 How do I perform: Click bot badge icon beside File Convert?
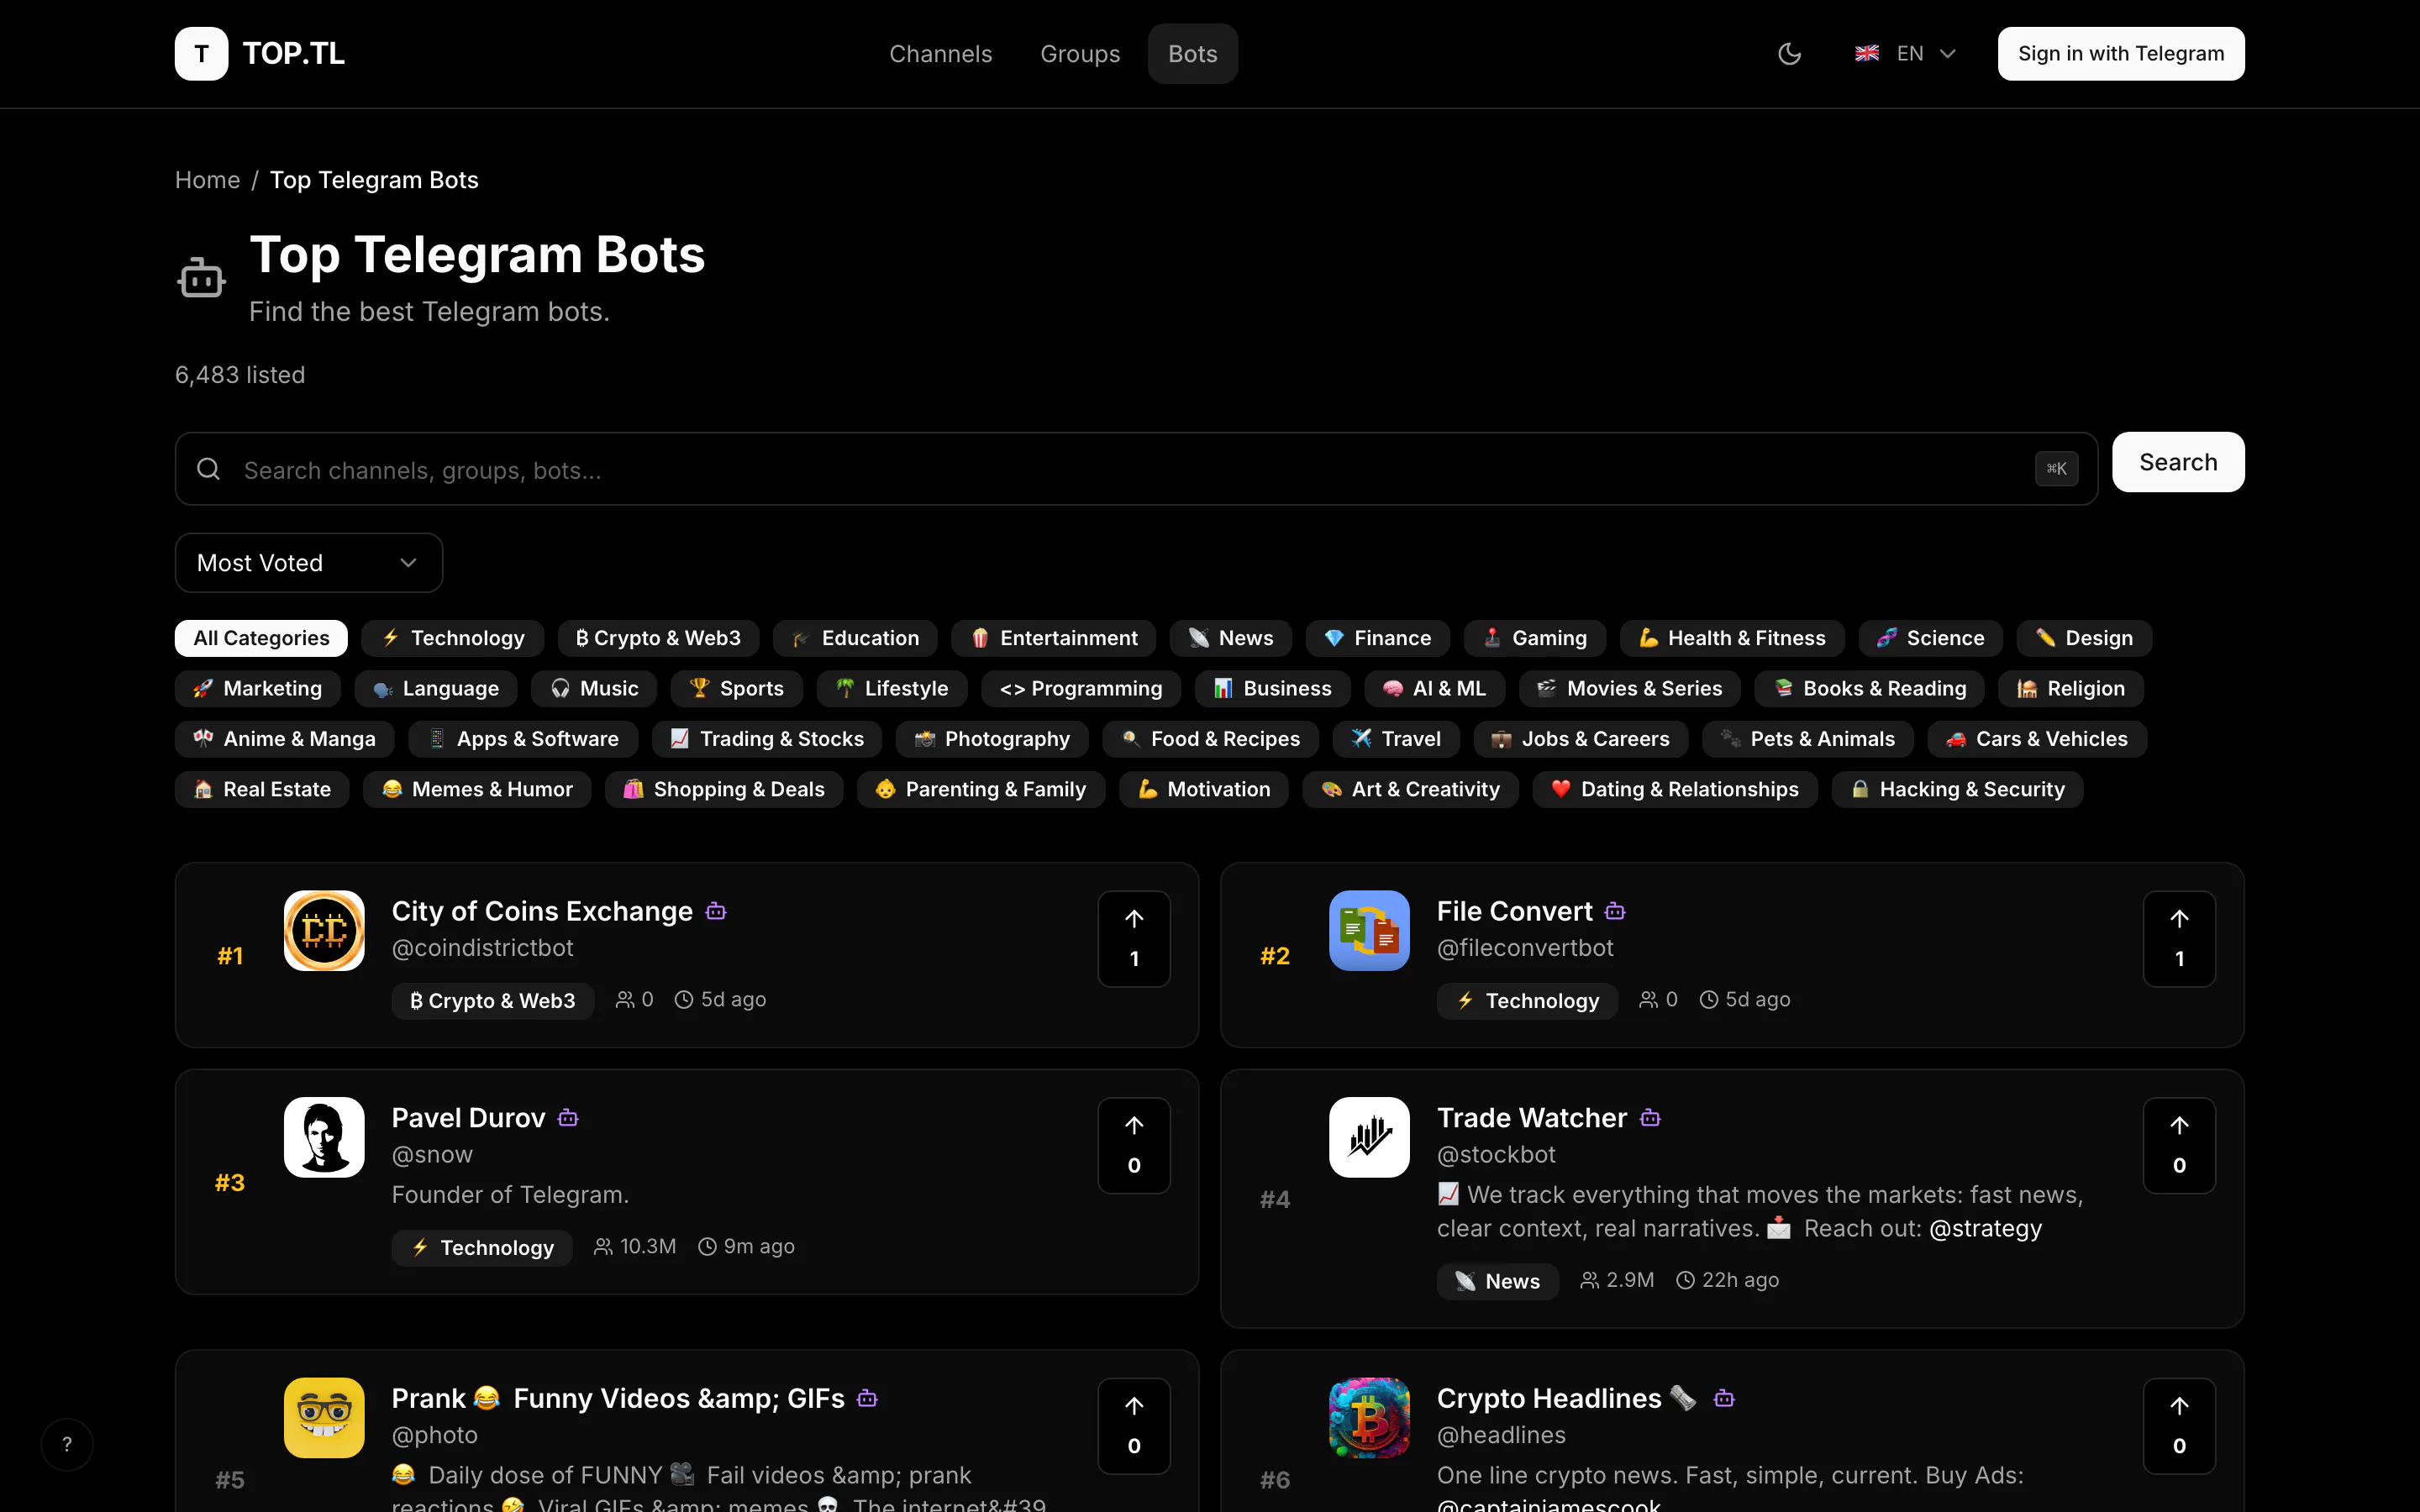click(1615, 911)
